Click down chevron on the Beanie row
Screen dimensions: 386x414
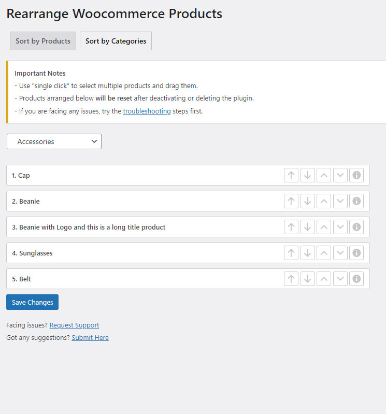(x=340, y=201)
